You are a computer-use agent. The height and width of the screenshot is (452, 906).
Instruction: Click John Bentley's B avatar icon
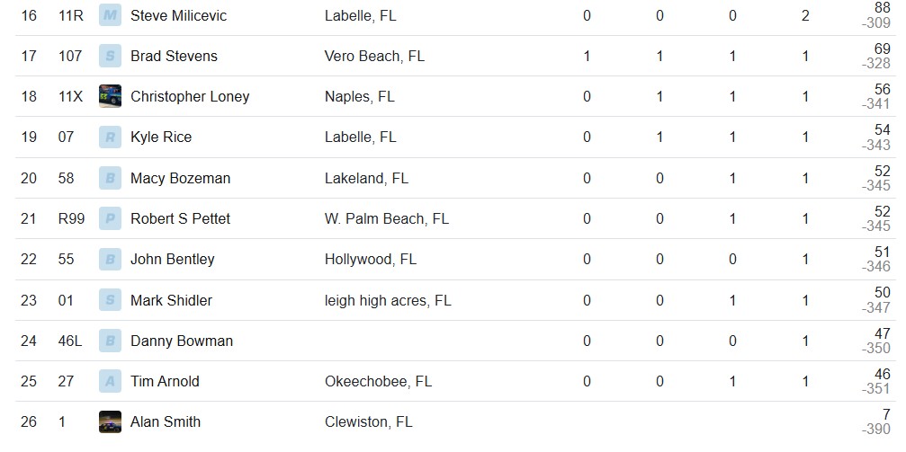click(110, 259)
